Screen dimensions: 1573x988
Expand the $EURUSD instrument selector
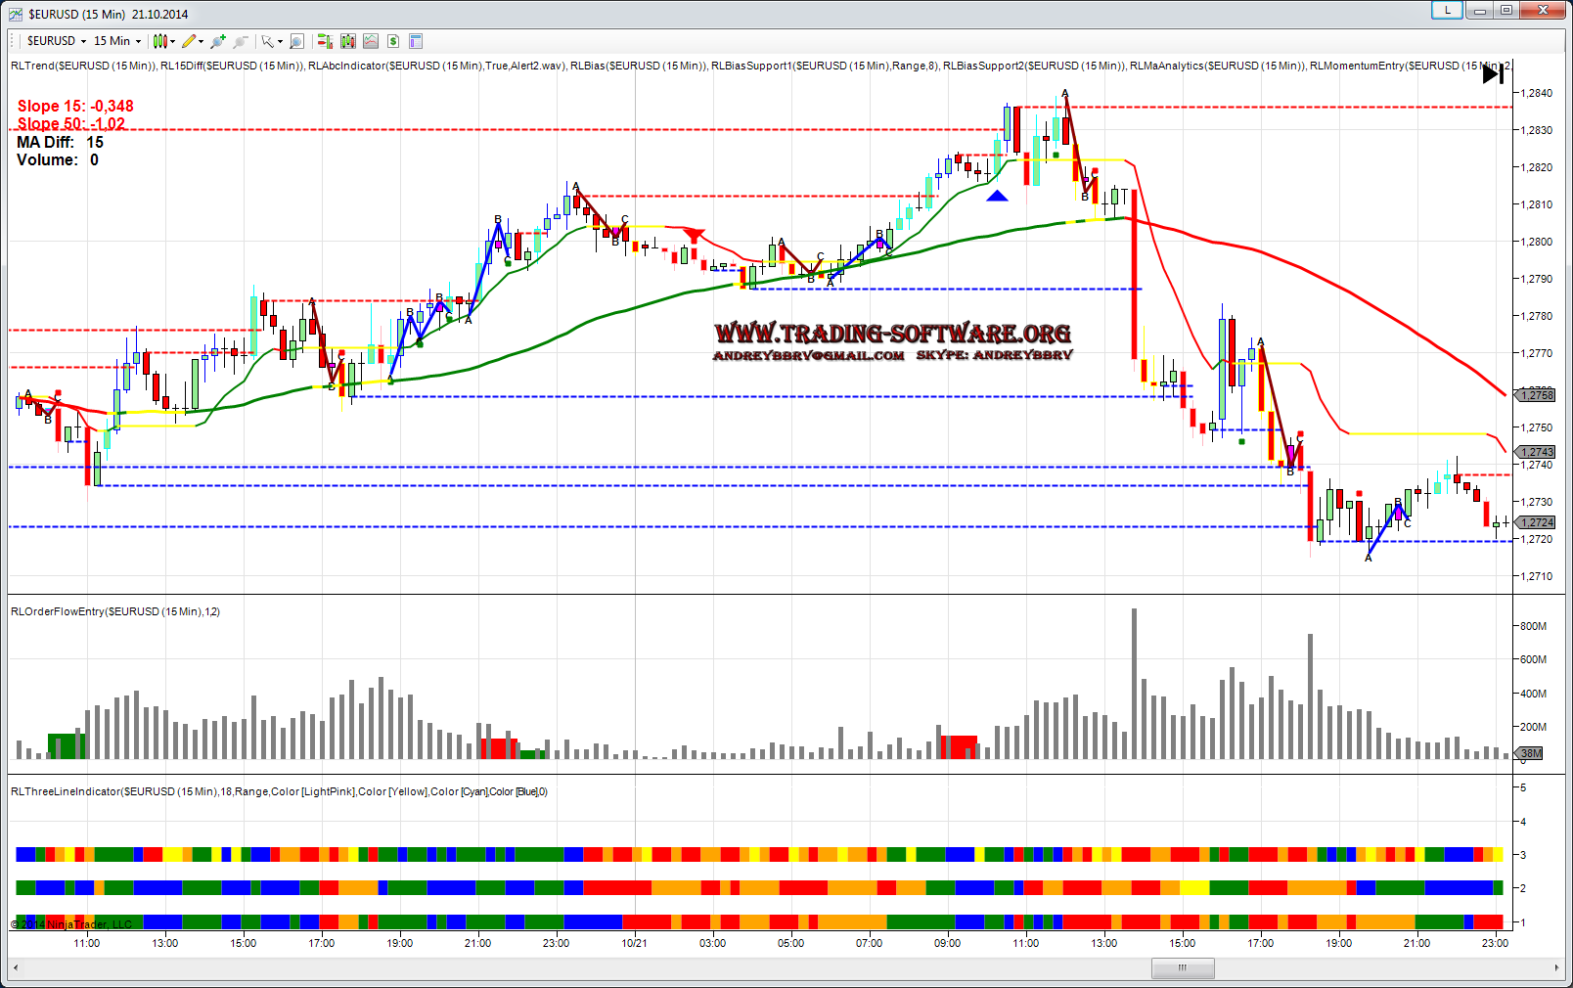click(x=57, y=41)
